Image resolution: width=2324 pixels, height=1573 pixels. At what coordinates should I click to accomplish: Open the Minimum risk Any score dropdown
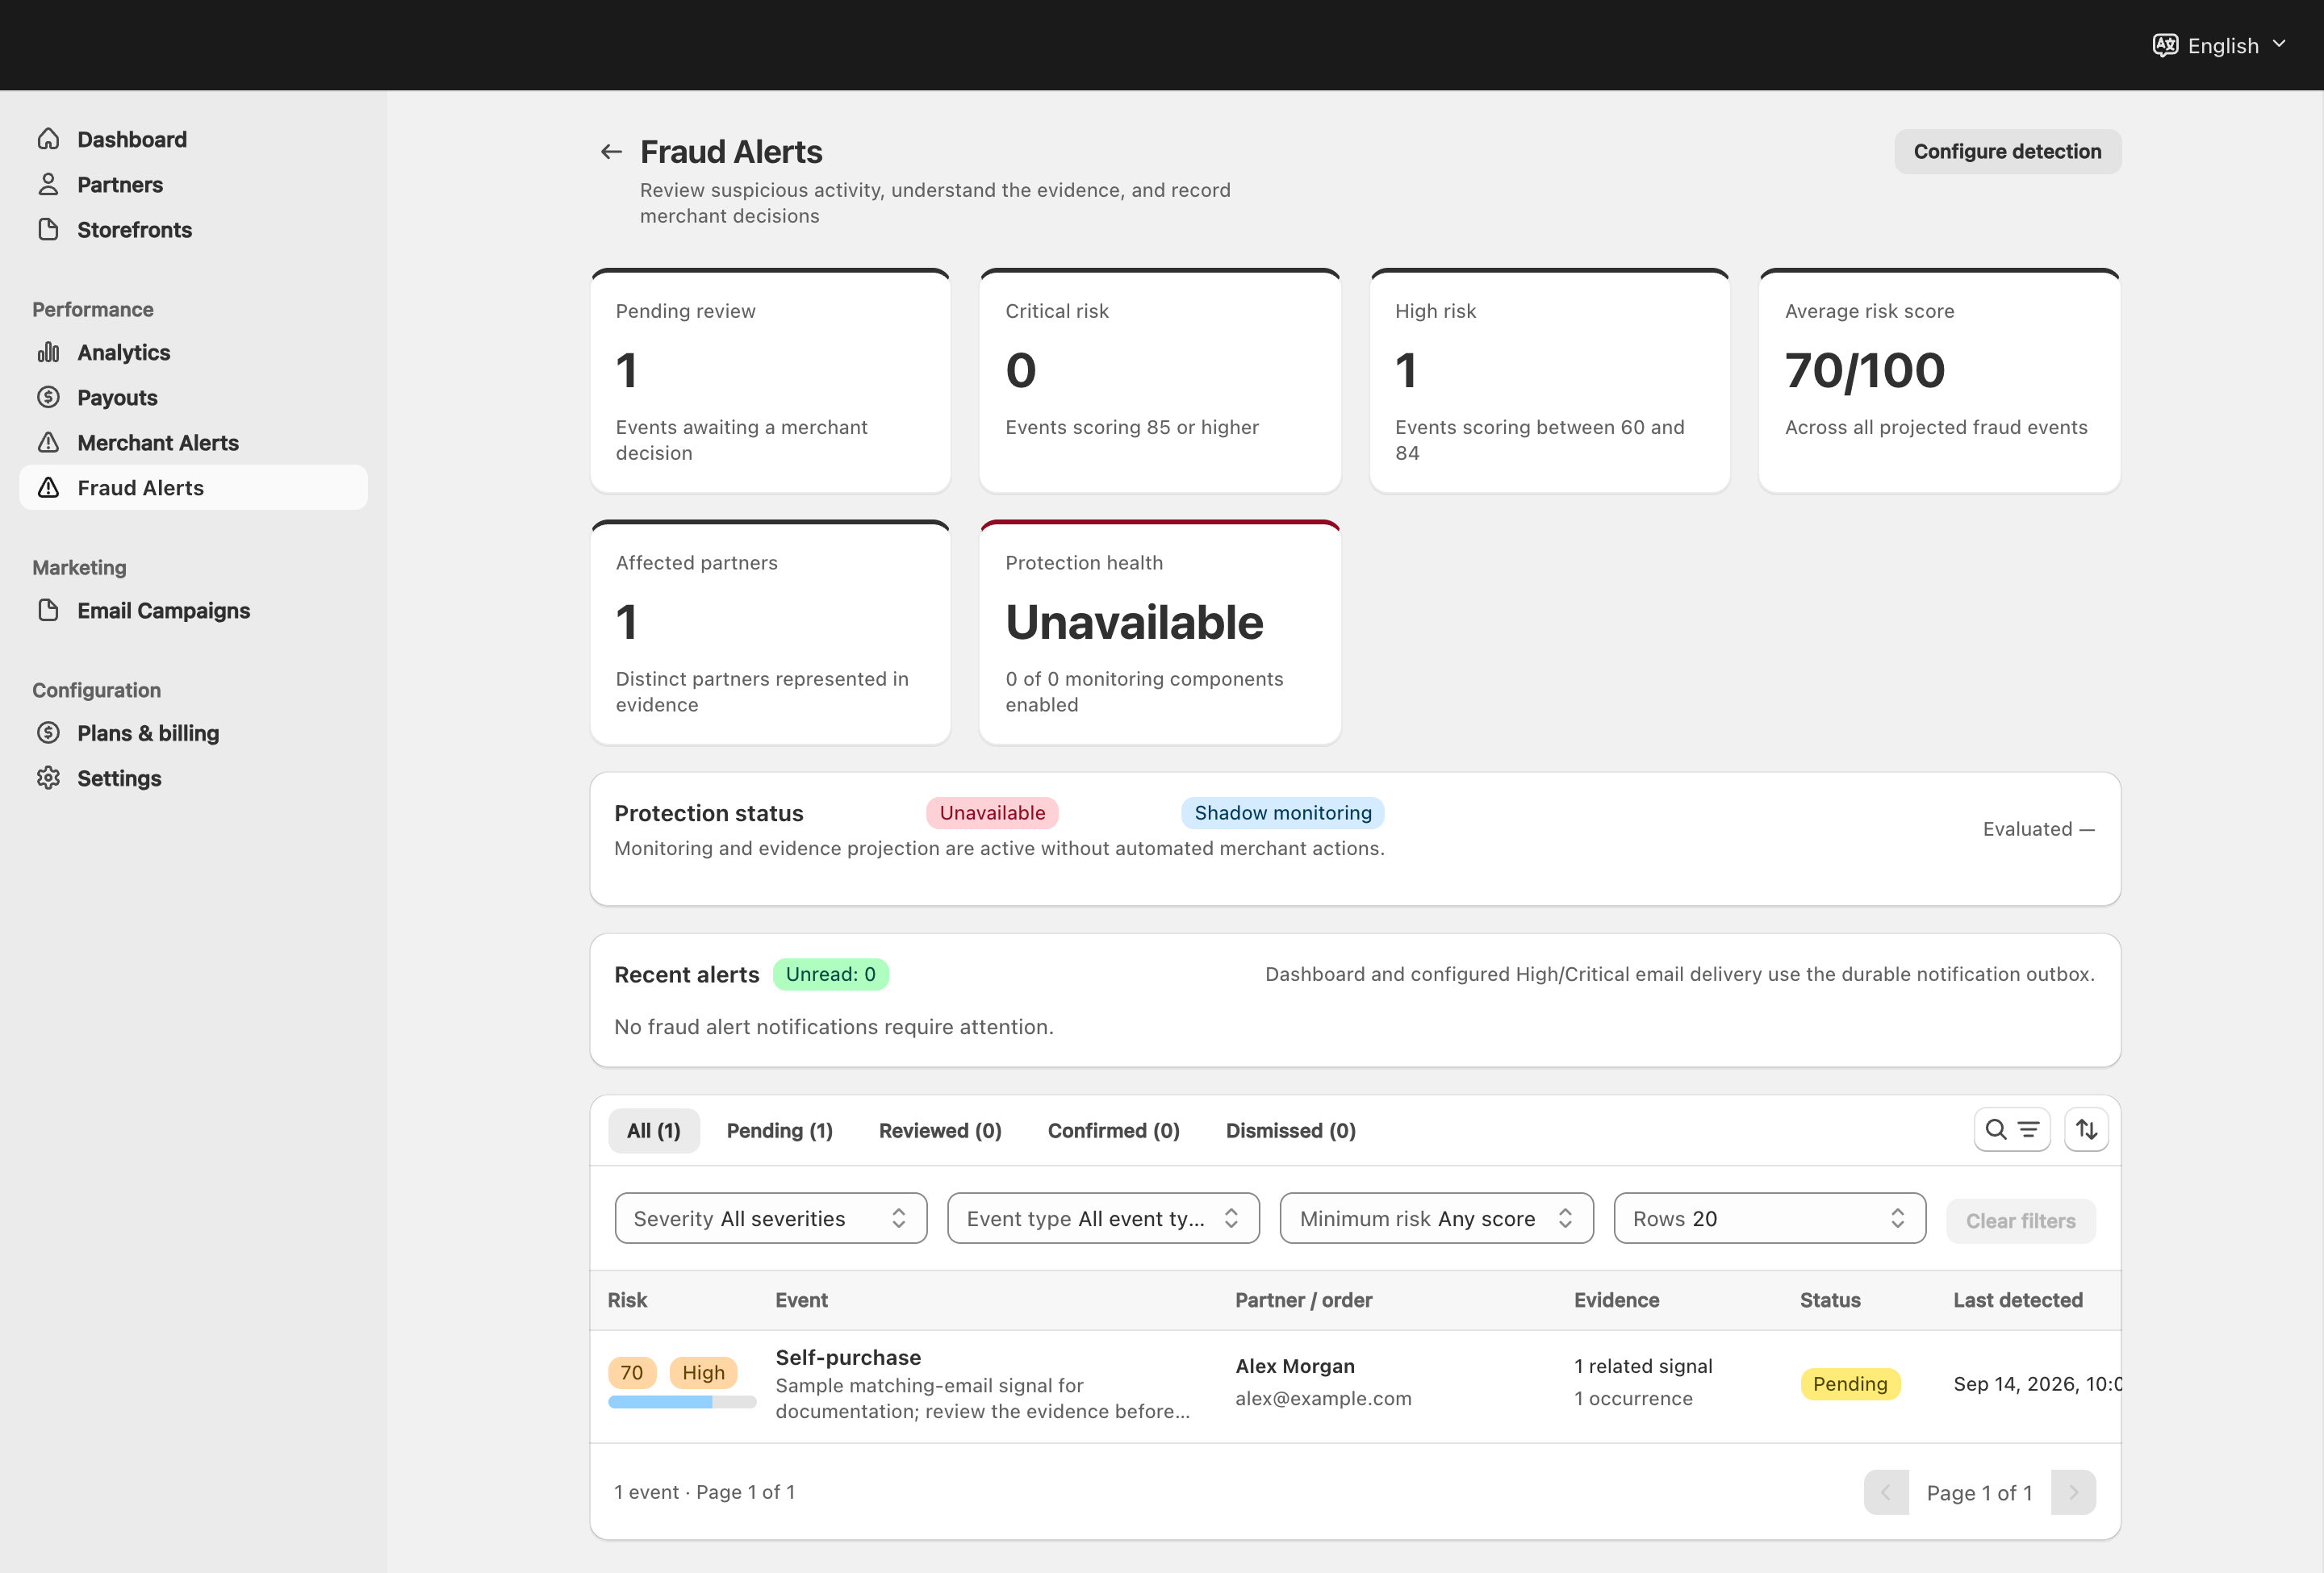[1437, 1218]
